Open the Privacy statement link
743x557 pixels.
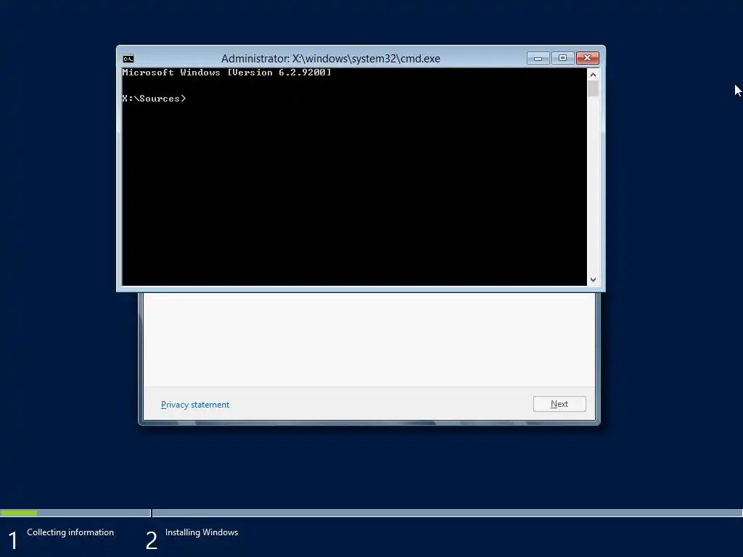[x=195, y=405]
